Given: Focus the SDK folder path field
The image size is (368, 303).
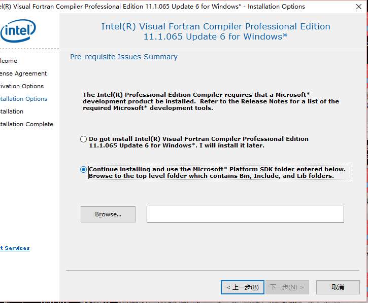Looking at the screenshot, I should (x=245, y=214).
